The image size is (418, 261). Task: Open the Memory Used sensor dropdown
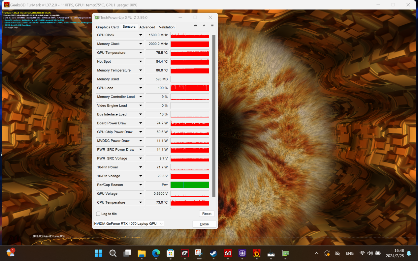(141, 79)
